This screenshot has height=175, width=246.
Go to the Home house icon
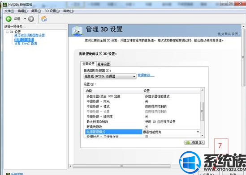44,19
